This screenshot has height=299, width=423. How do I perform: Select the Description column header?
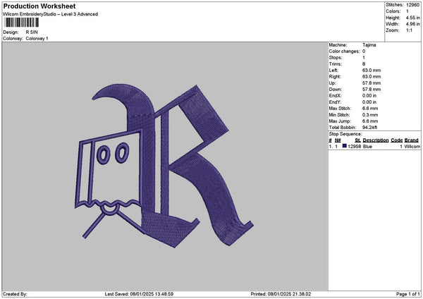tap(376, 140)
